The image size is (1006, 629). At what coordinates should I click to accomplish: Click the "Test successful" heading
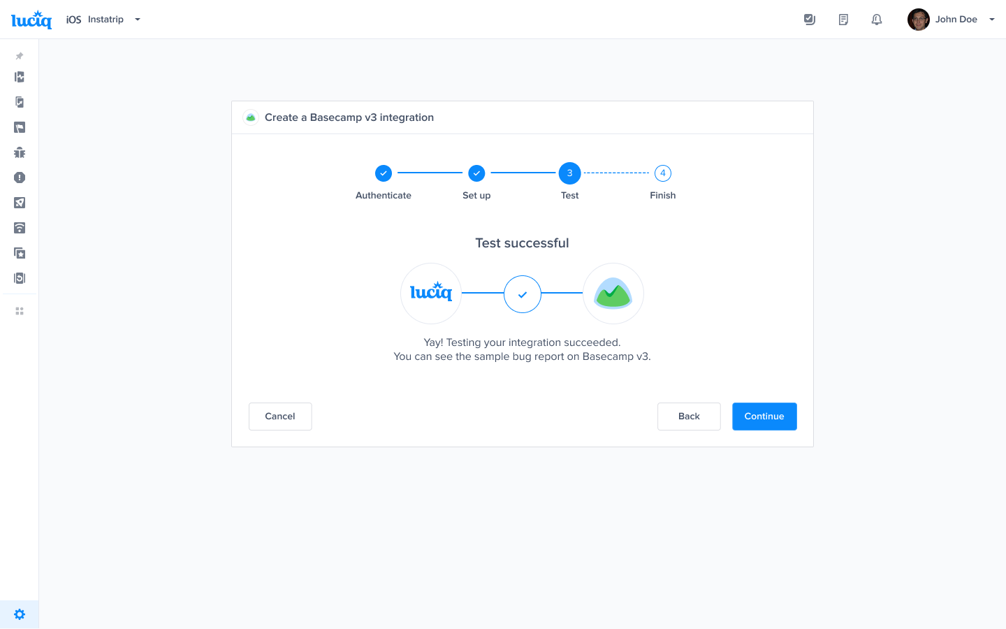tap(523, 243)
